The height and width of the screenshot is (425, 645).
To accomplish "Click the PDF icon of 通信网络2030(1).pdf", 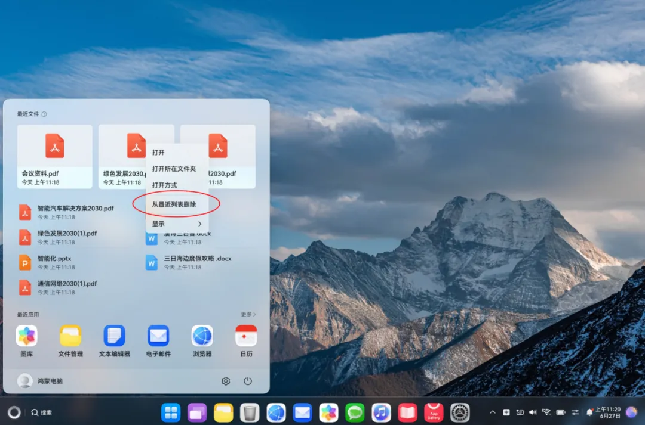I will (25, 288).
